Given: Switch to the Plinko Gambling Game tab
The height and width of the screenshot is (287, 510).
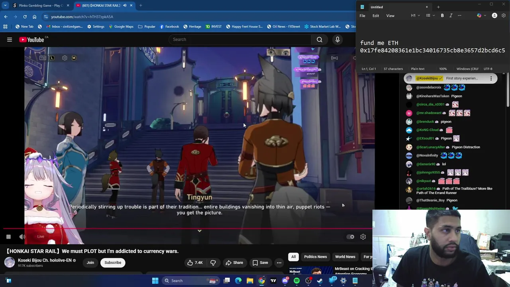Looking at the screenshot, I should (41, 6).
